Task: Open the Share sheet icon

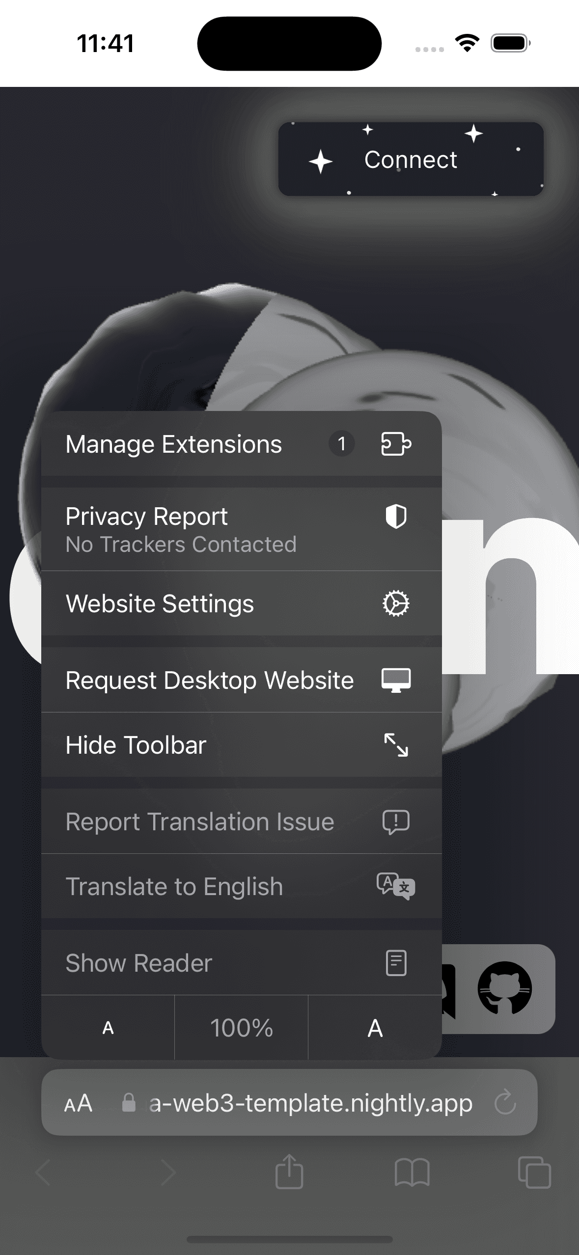Action: 289,1172
